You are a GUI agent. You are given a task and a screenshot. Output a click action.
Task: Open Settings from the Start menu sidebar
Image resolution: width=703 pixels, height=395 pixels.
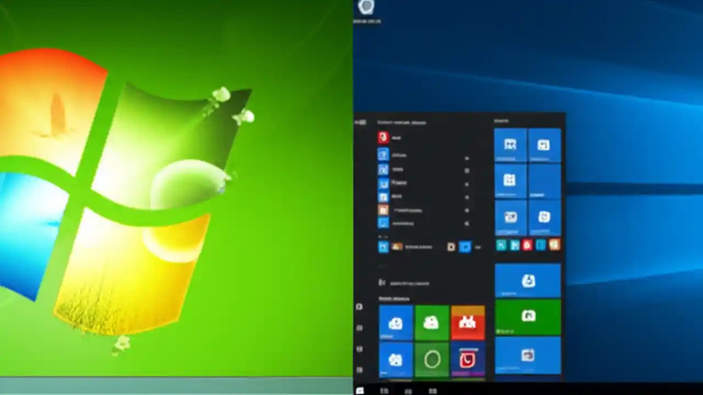click(x=359, y=348)
